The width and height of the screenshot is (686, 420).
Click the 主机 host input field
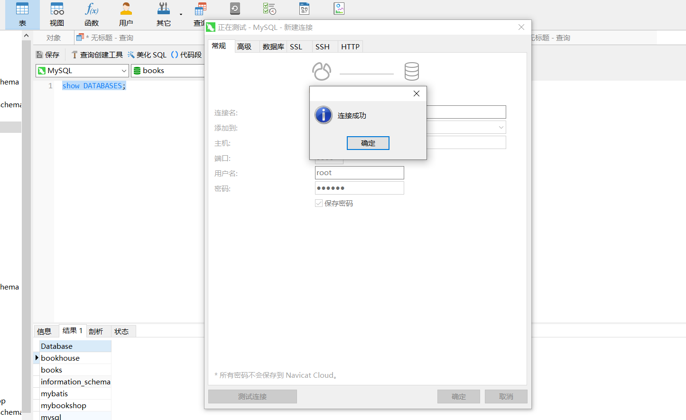coord(466,142)
